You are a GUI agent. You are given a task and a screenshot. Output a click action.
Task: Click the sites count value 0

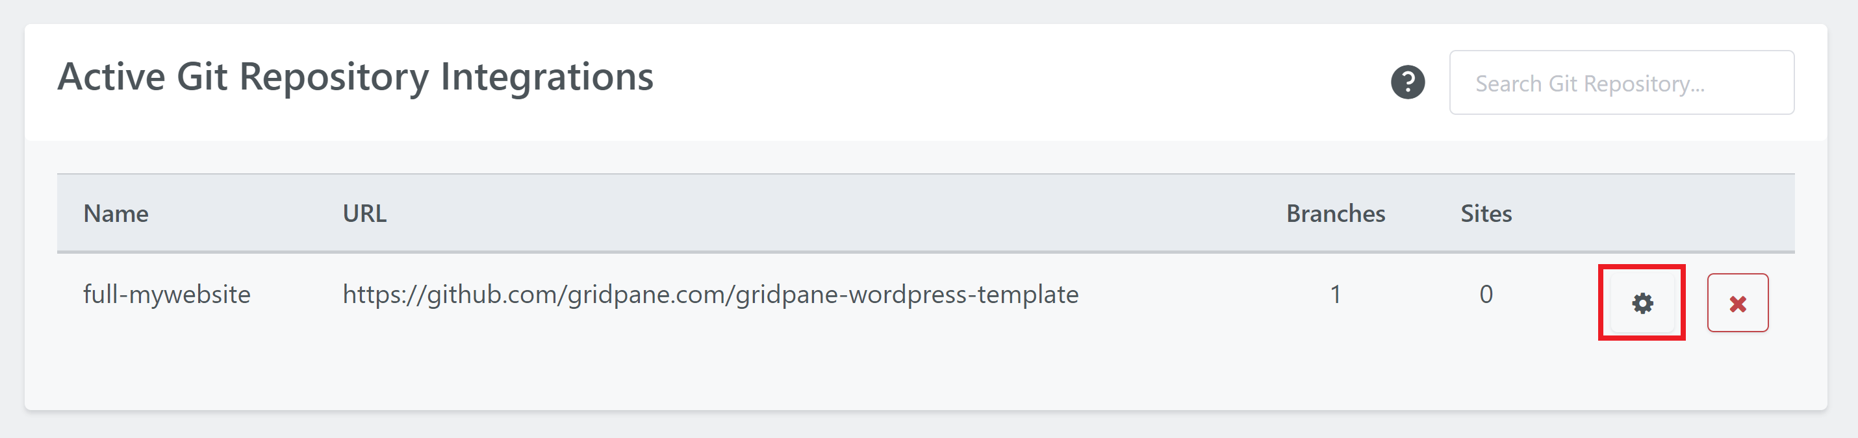(x=1486, y=294)
